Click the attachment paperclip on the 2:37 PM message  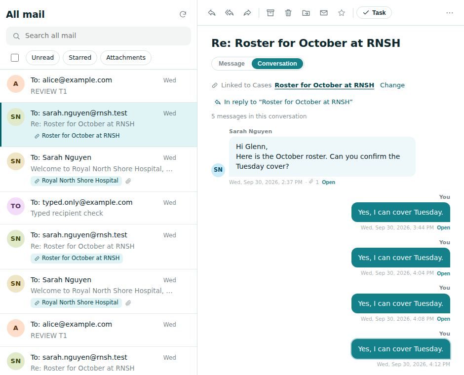(x=311, y=182)
